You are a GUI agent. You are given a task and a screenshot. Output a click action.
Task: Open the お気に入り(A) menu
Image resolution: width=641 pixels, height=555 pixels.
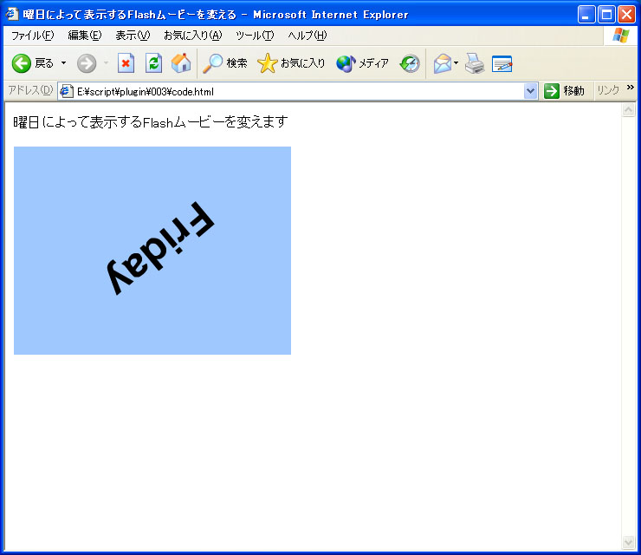pos(192,36)
